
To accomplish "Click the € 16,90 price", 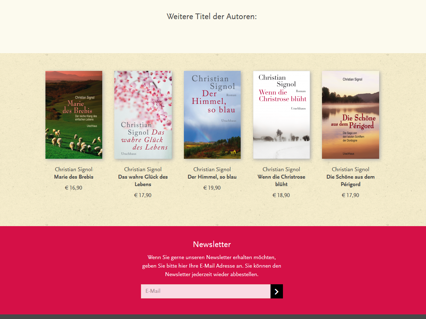I will [x=73, y=188].
